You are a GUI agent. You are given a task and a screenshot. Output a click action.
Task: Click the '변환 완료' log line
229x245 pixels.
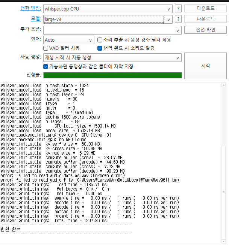click(11, 230)
